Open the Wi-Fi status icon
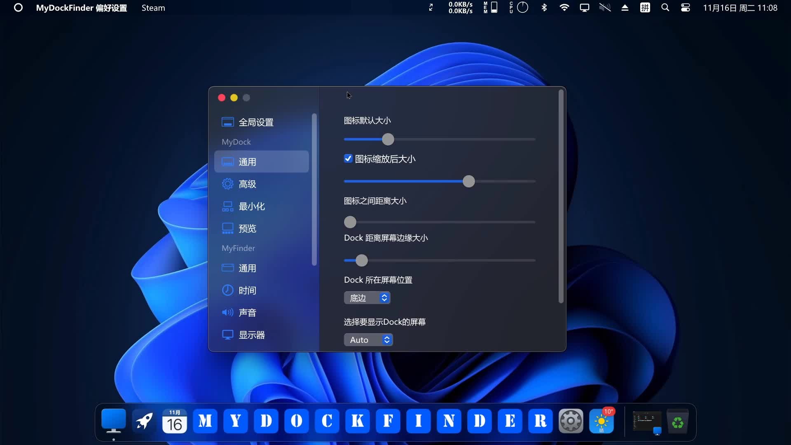The height and width of the screenshot is (445, 791). coord(564,8)
